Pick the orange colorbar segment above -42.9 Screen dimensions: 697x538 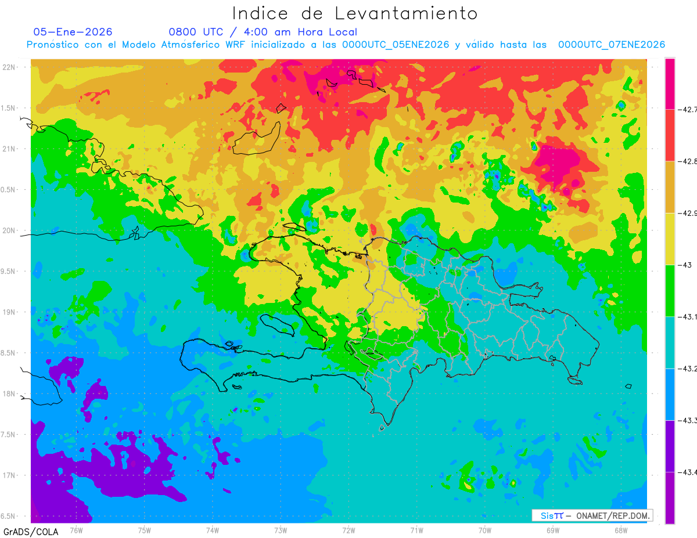pyautogui.click(x=670, y=187)
